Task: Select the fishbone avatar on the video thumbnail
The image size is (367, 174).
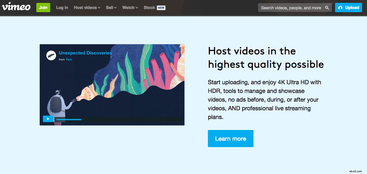Action: point(51,55)
